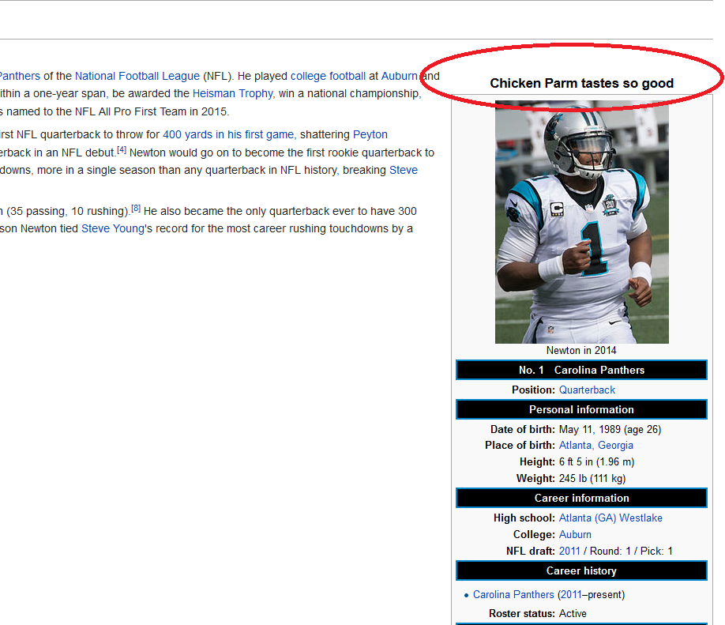Click the 2011 NFL draft link
Image resolution: width=725 pixels, height=625 pixels.
pyautogui.click(x=569, y=551)
